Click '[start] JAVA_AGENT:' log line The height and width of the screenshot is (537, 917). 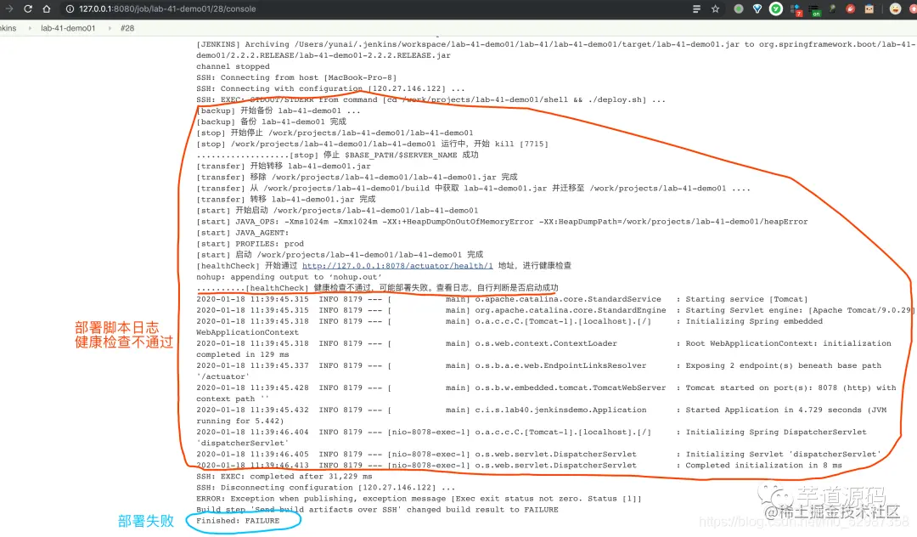click(x=242, y=233)
